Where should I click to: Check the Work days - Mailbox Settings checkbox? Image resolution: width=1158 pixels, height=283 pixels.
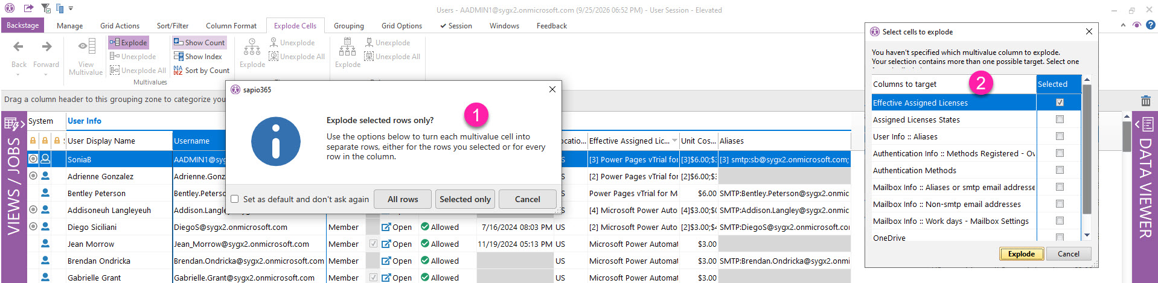(x=1060, y=221)
